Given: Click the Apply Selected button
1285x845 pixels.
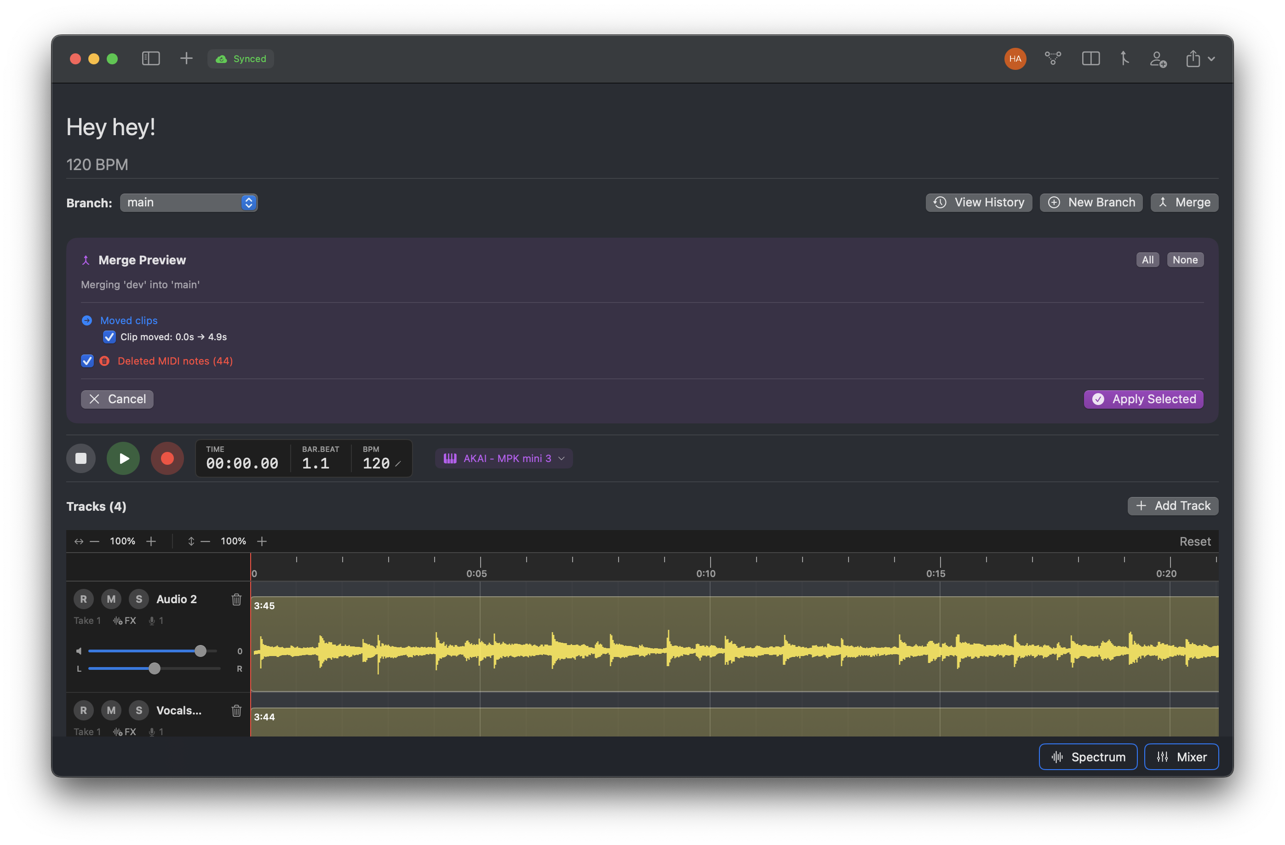Looking at the screenshot, I should coord(1142,399).
